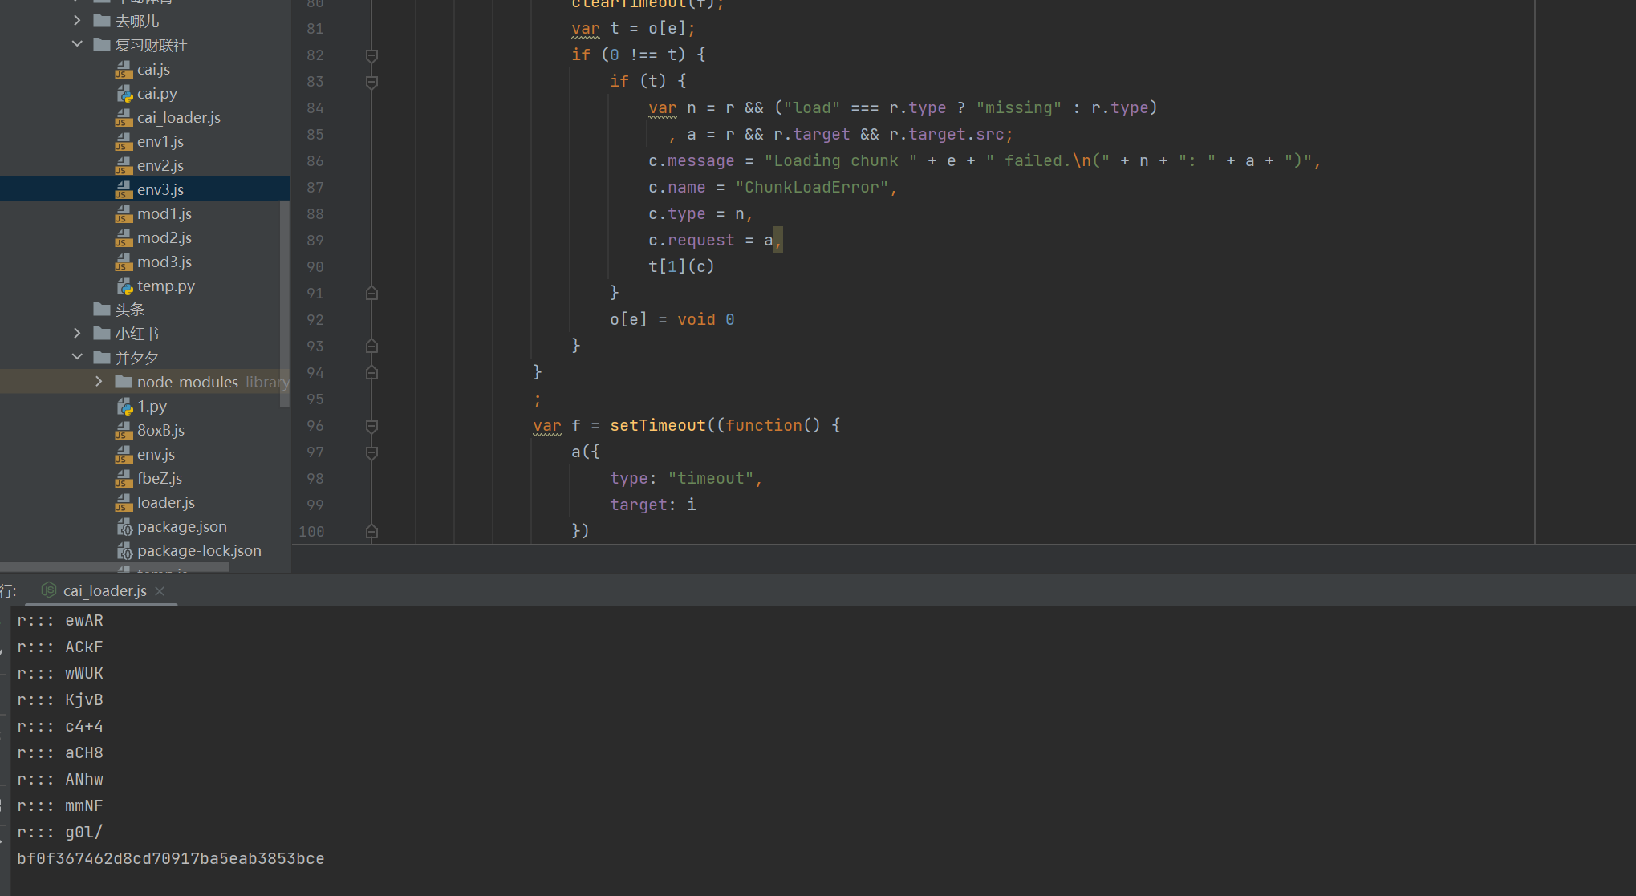Collapse the 复习财联社 folder
1636x896 pixels.
pyautogui.click(x=77, y=44)
